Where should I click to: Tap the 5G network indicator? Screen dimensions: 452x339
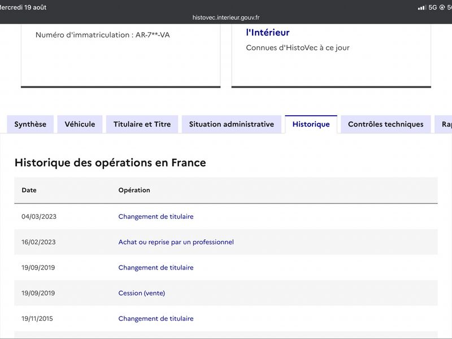(x=433, y=7)
